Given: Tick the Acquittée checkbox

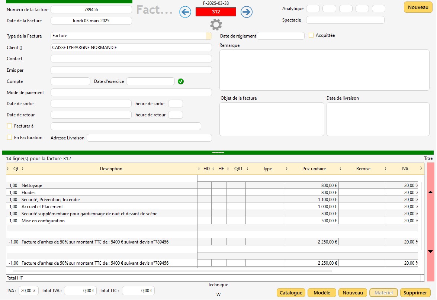Looking at the screenshot, I should tap(311, 35).
